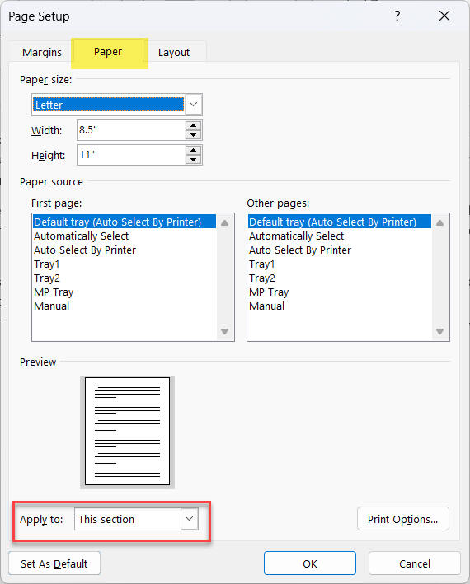Viewport: 470px width, 584px height.
Task: Confirm with the OK button
Action: coord(310,563)
